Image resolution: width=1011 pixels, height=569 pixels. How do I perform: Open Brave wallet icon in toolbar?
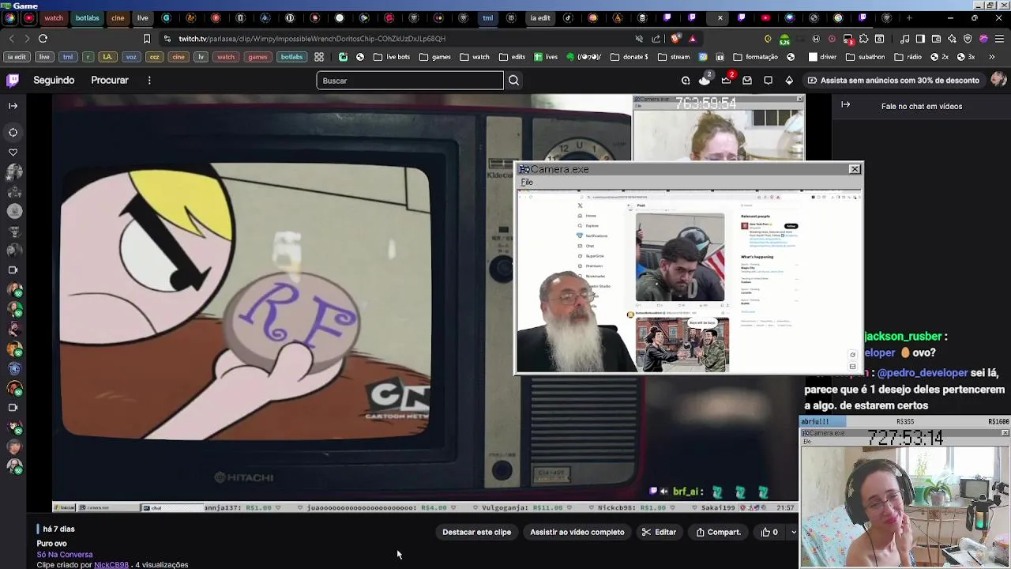[x=936, y=38]
